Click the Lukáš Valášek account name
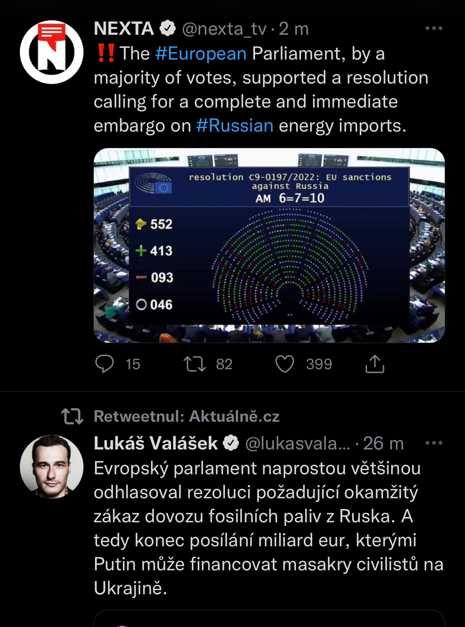The width and height of the screenshot is (465, 627). coord(155,443)
